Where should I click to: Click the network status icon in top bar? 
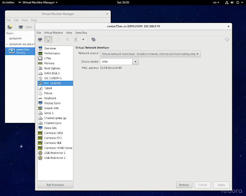(227, 3)
